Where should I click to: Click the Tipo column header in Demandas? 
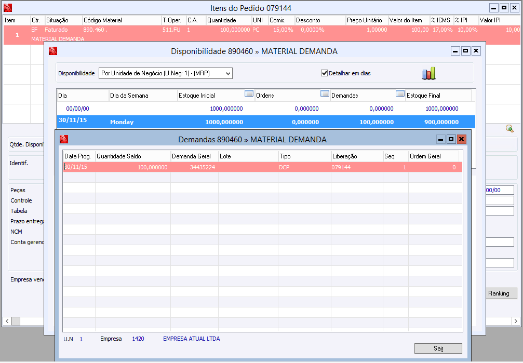(x=304, y=156)
